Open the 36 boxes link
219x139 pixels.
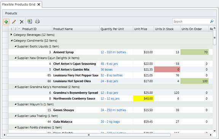[x=107, y=69]
